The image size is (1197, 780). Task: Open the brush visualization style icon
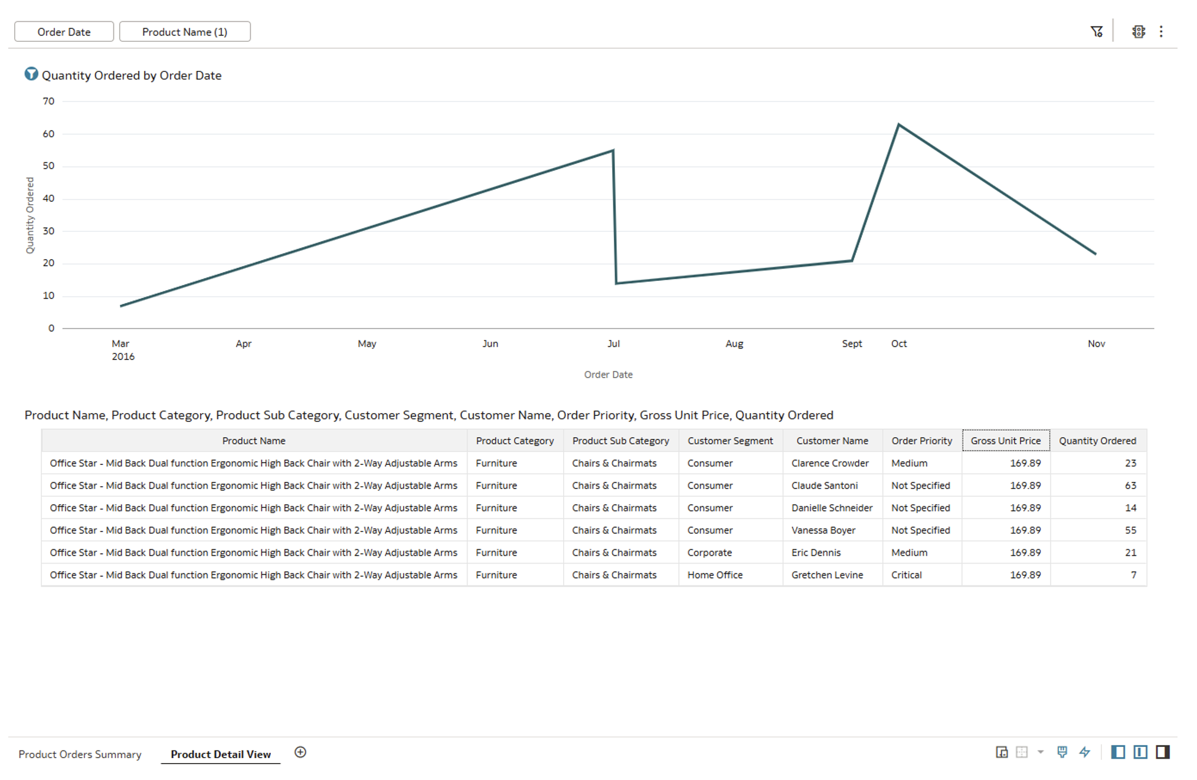point(1061,752)
